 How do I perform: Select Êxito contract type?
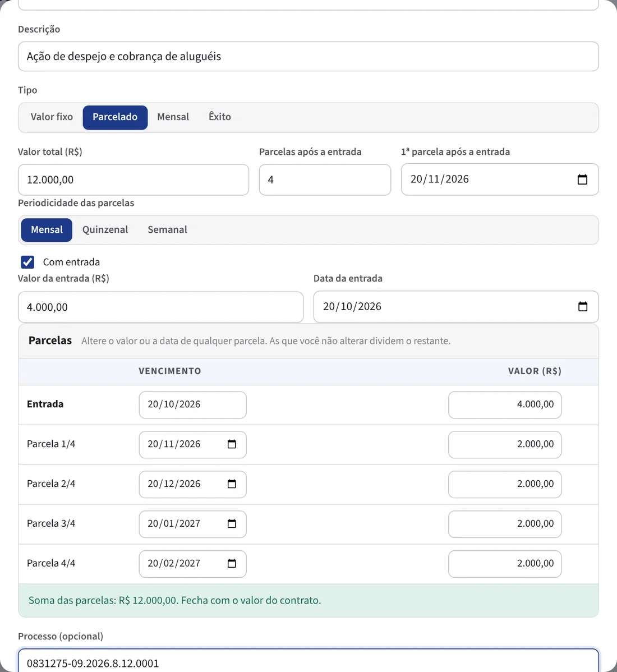pos(220,117)
